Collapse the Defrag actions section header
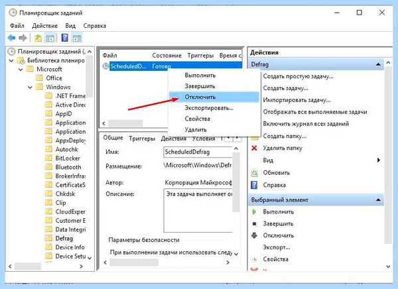The image size is (398, 289). [x=378, y=64]
